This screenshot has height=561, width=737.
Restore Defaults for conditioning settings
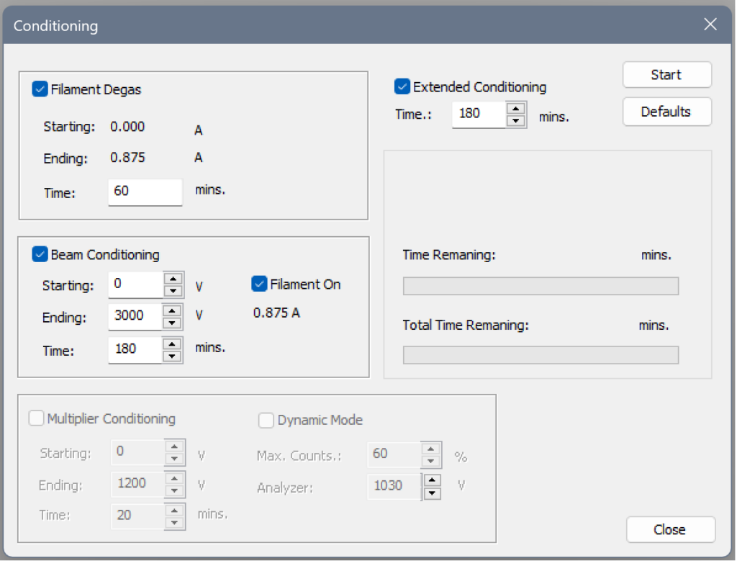(x=666, y=111)
